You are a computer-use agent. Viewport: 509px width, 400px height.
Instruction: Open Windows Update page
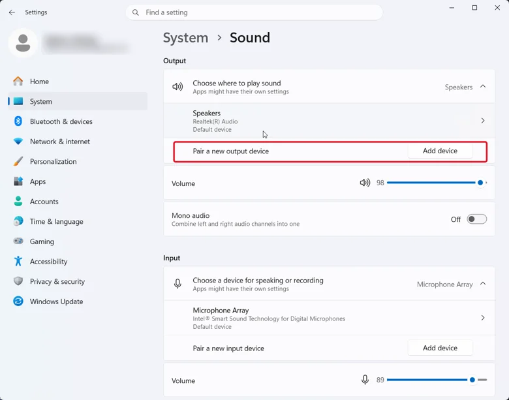click(x=78, y=301)
